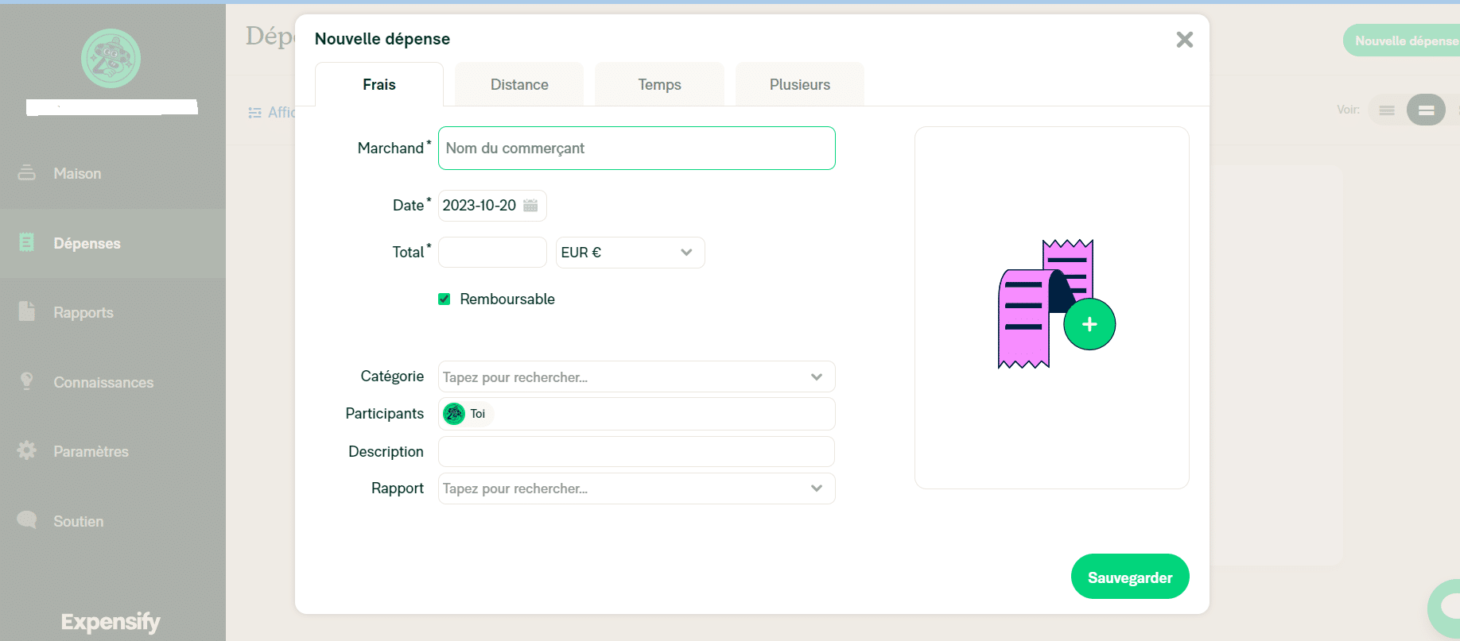Click the Nouvelle dépense button behind dialog

click(1404, 41)
